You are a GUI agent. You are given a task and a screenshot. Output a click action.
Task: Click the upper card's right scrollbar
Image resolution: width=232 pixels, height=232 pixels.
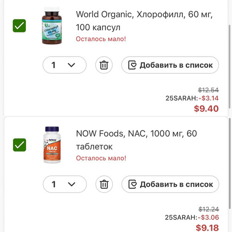(230, 66)
